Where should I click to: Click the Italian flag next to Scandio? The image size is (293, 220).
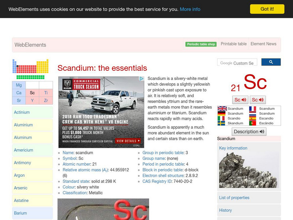point(222,118)
